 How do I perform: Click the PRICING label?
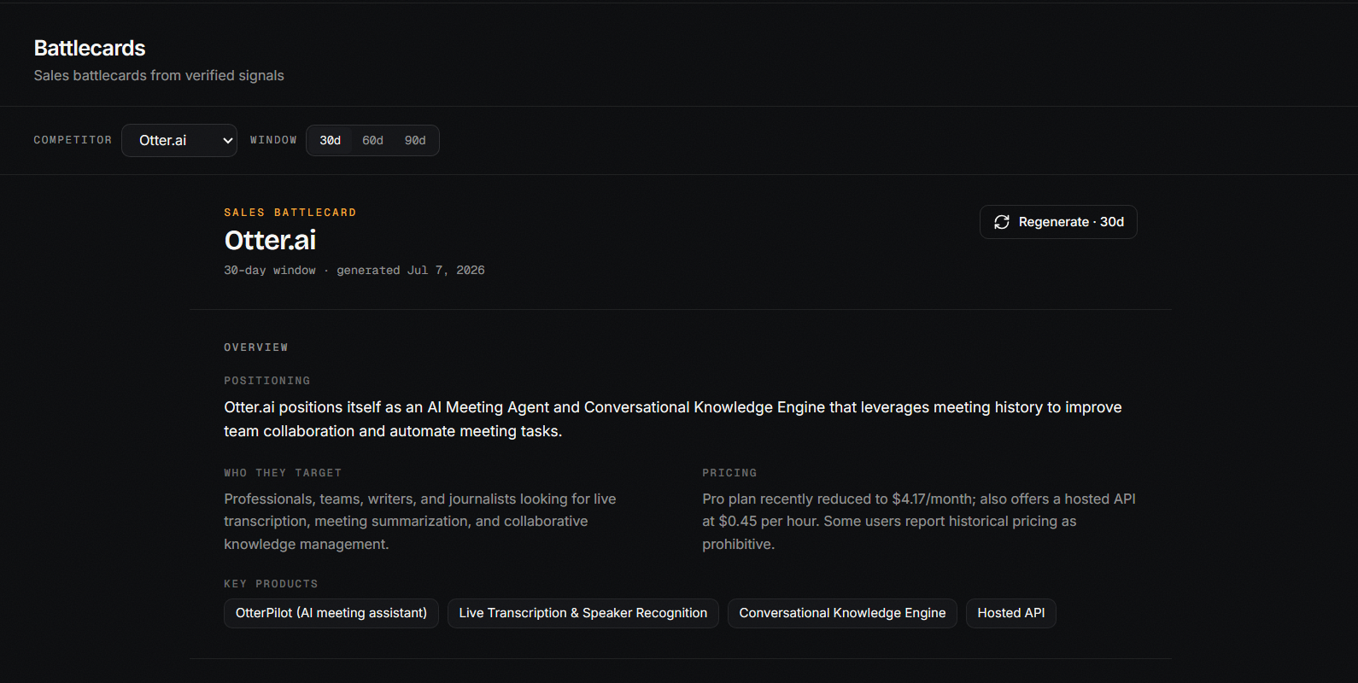tap(729, 473)
